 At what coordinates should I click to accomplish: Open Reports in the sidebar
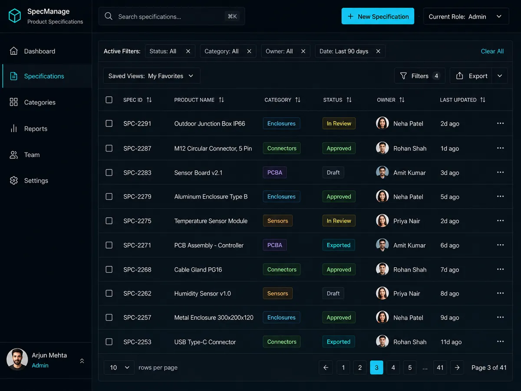coord(46,129)
